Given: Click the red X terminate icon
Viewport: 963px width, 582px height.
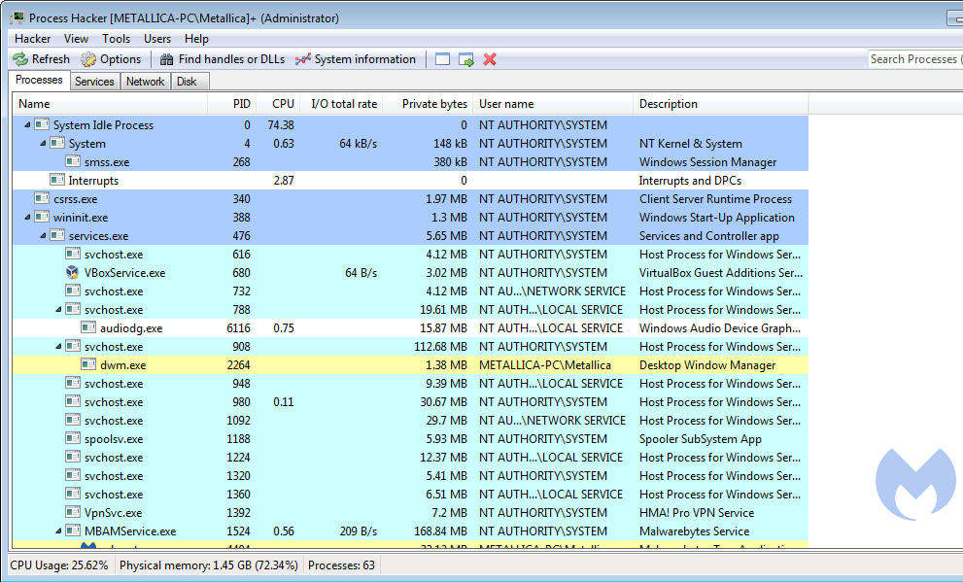Looking at the screenshot, I should (490, 59).
